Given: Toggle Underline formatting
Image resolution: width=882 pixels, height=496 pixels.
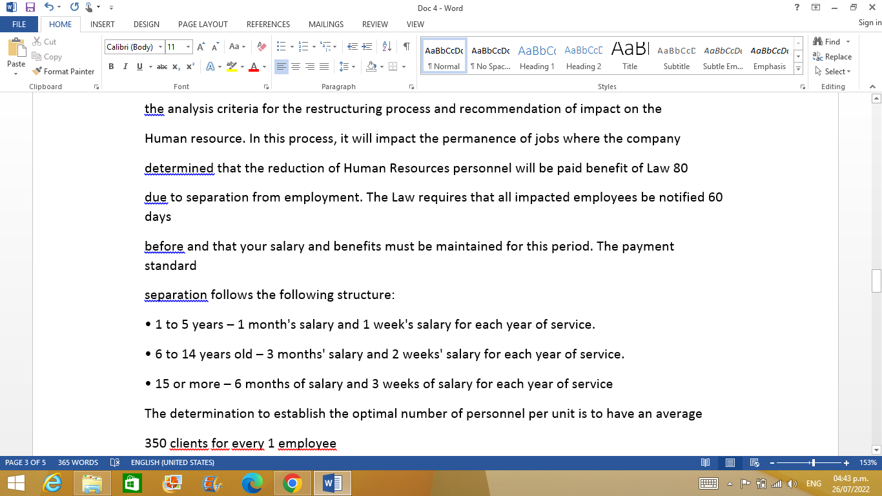Looking at the screenshot, I should (x=139, y=67).
